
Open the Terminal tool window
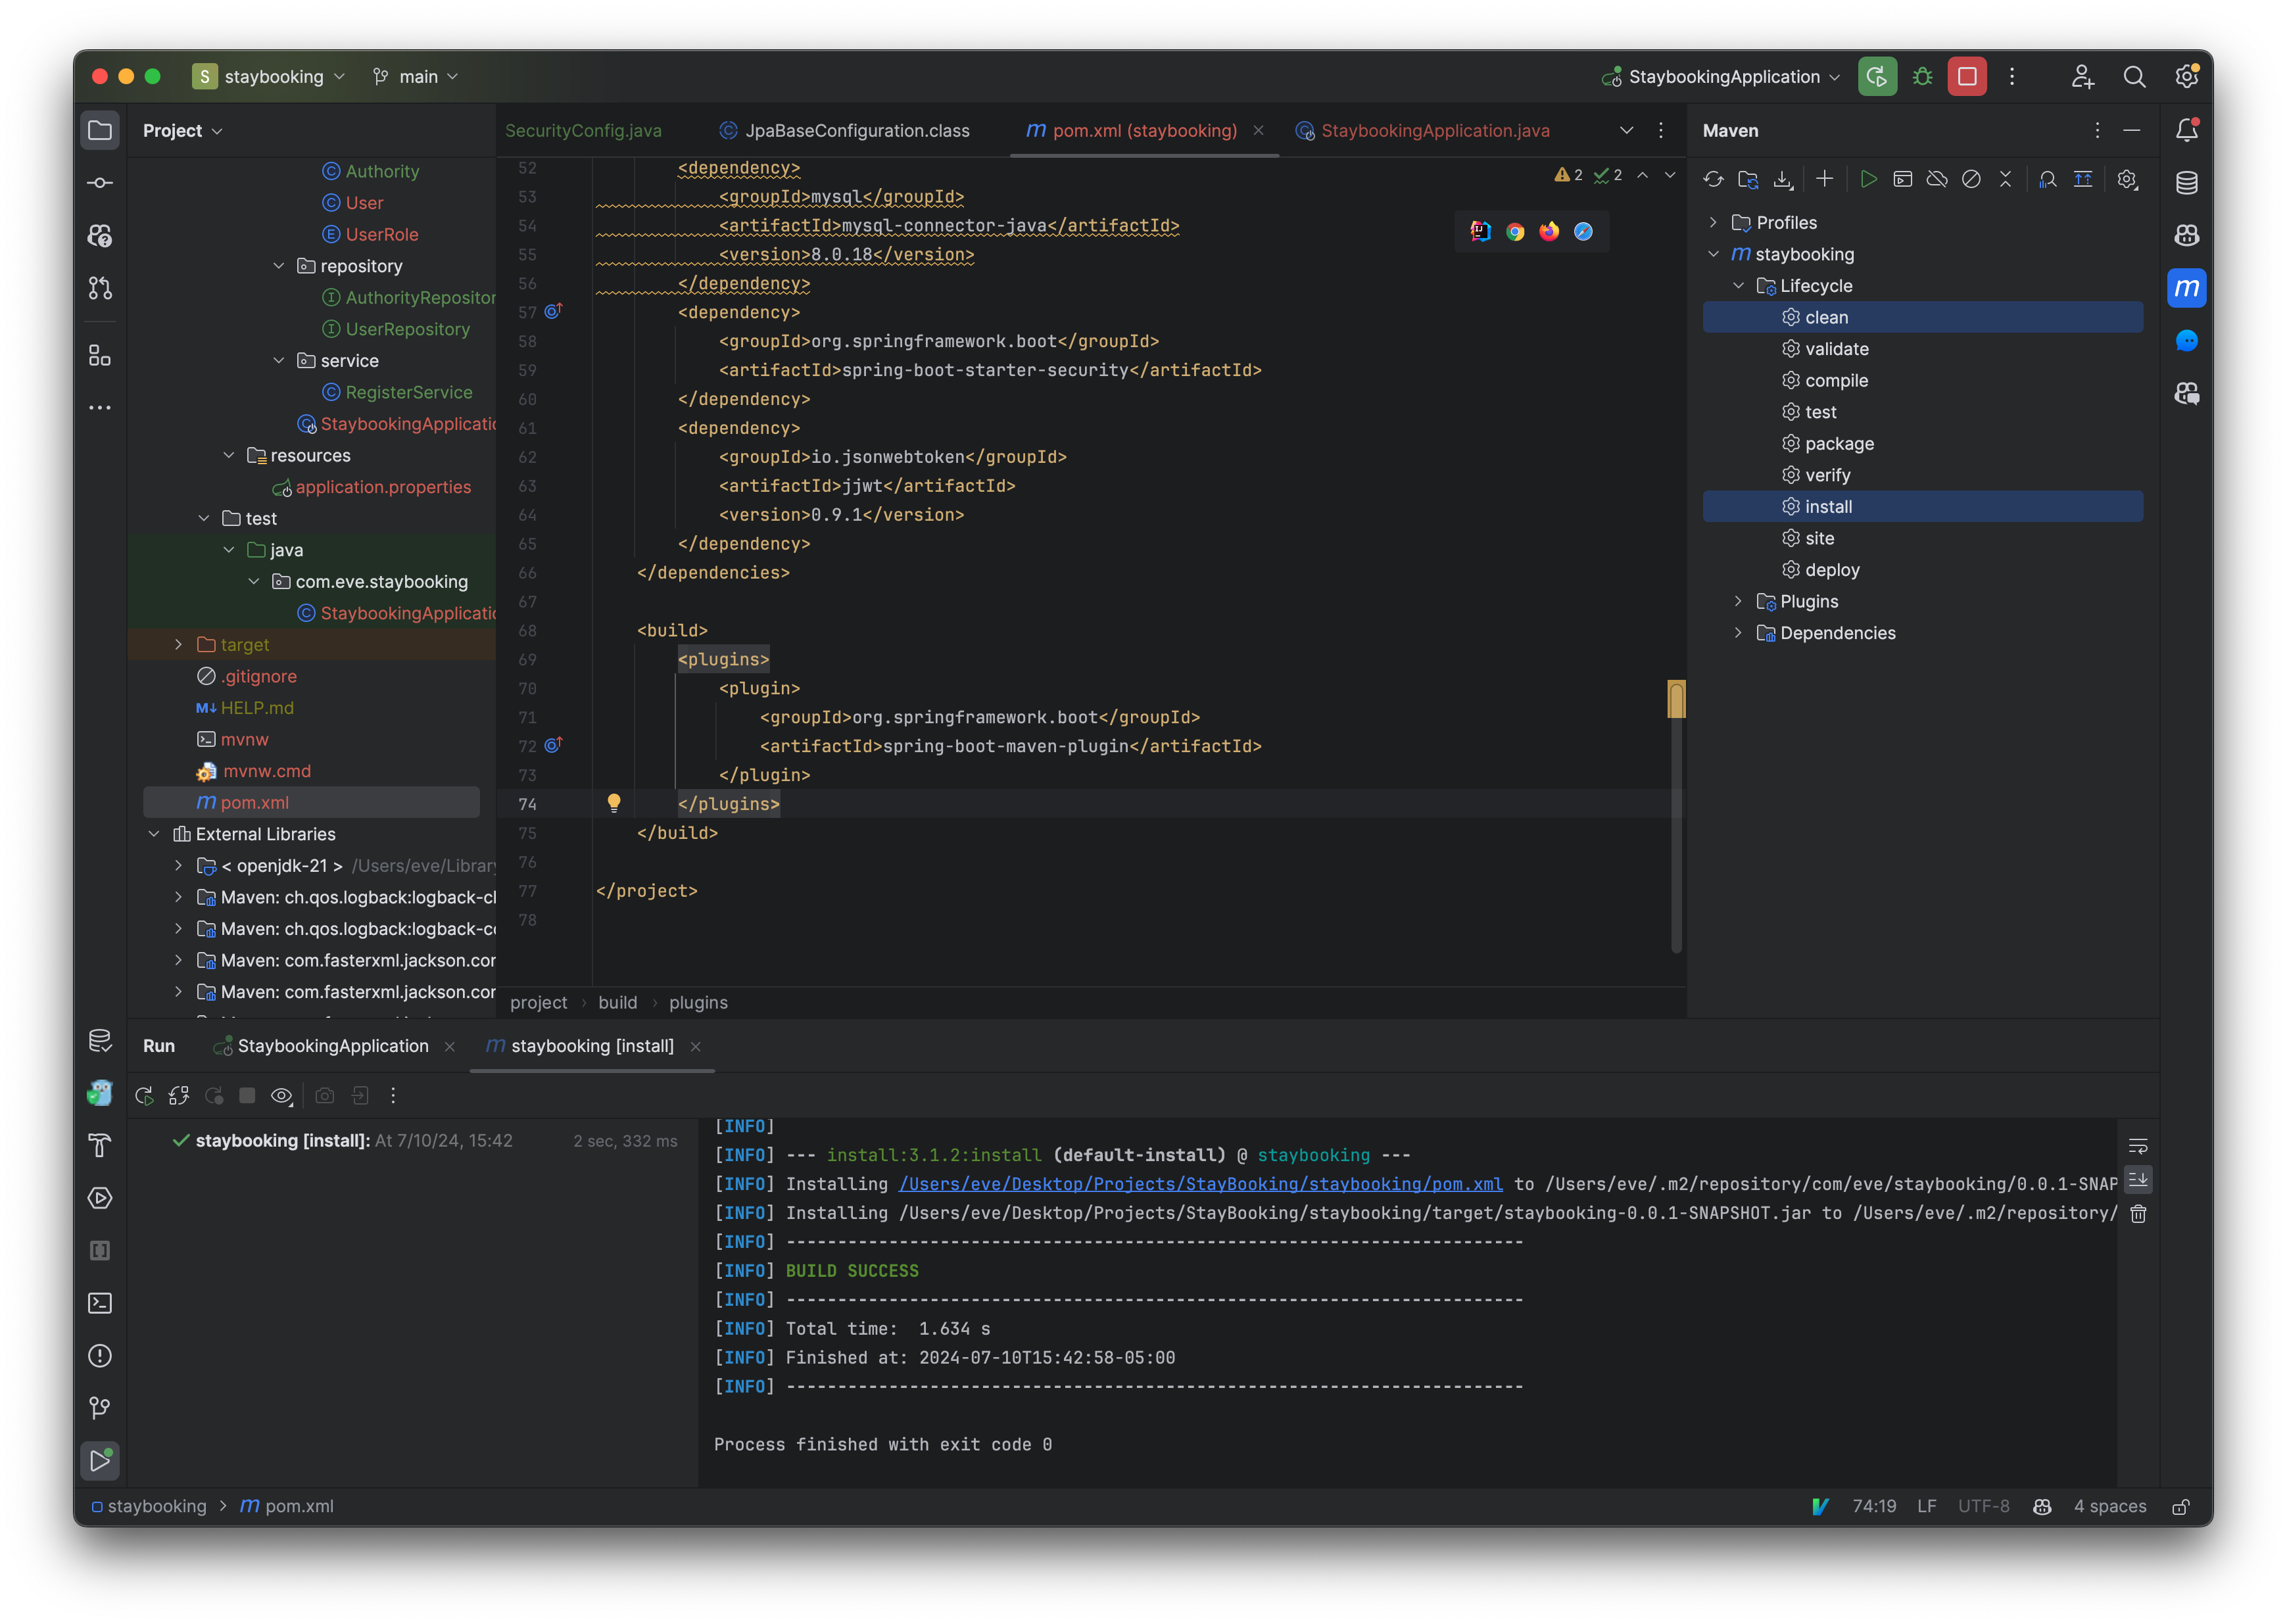tap(100, 1303)
